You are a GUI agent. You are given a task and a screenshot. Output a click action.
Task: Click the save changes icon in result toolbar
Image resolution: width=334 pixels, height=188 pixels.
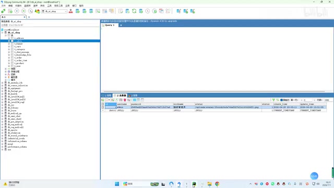point(121,100)
